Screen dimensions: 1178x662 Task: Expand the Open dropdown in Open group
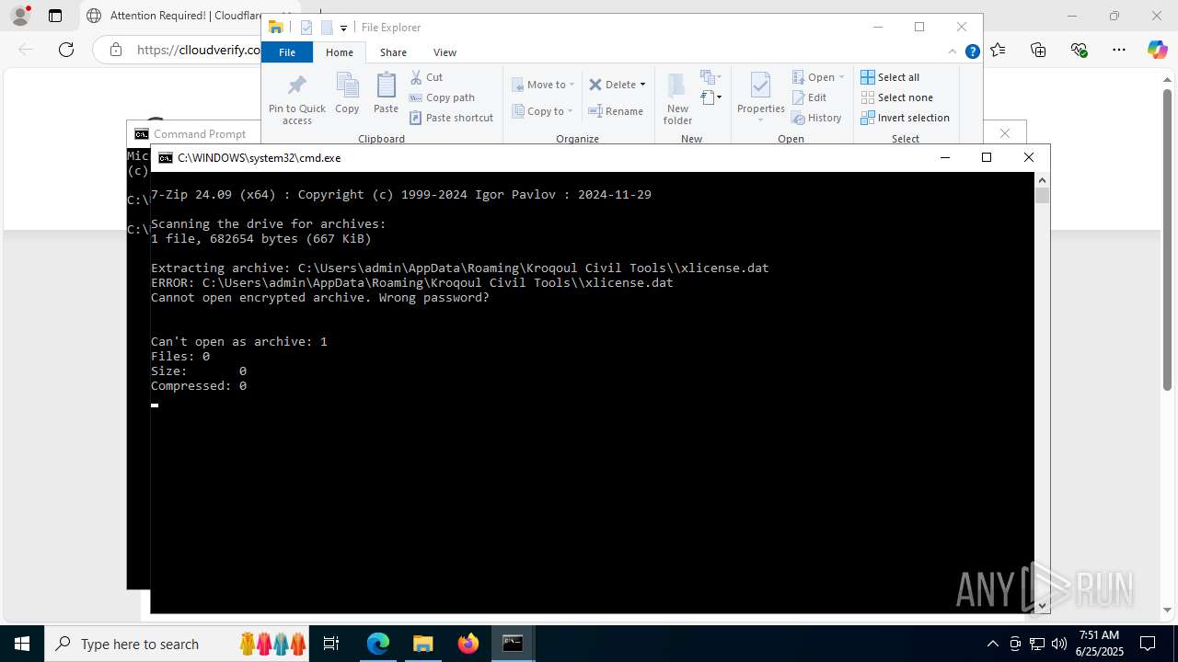pos(841,77)
